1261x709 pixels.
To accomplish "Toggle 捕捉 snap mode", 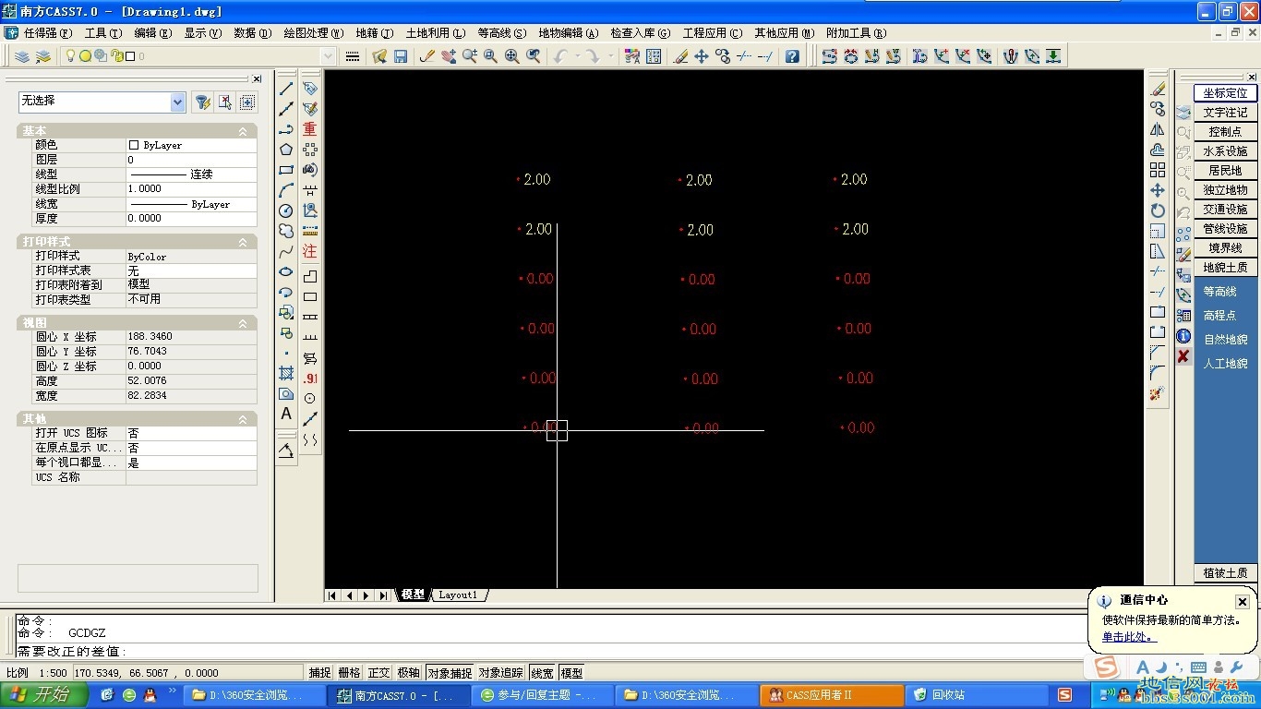I will pyautogui.click(x=319, y=673).
